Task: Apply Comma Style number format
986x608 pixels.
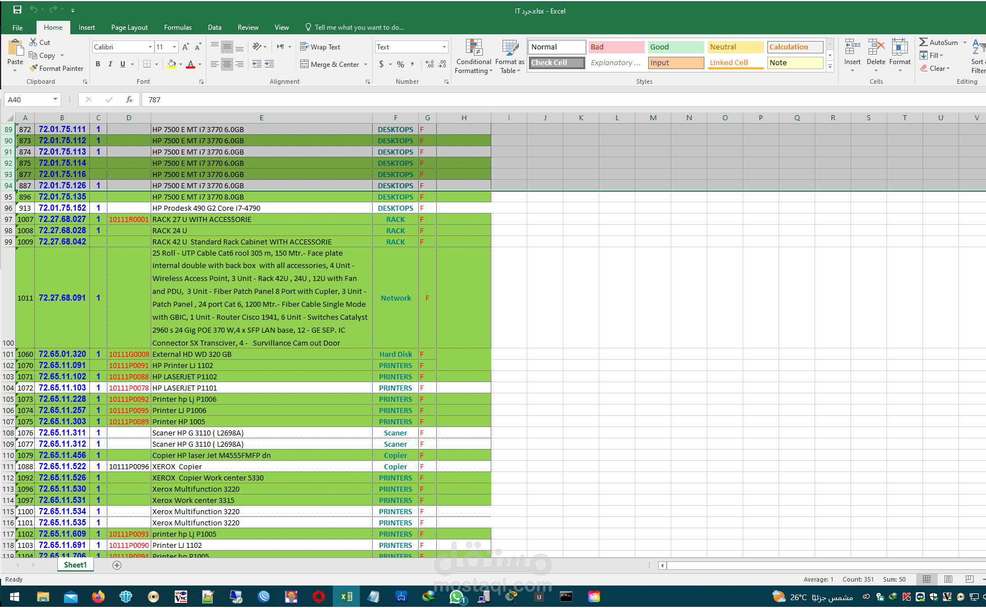Action: tap(413, 64)
